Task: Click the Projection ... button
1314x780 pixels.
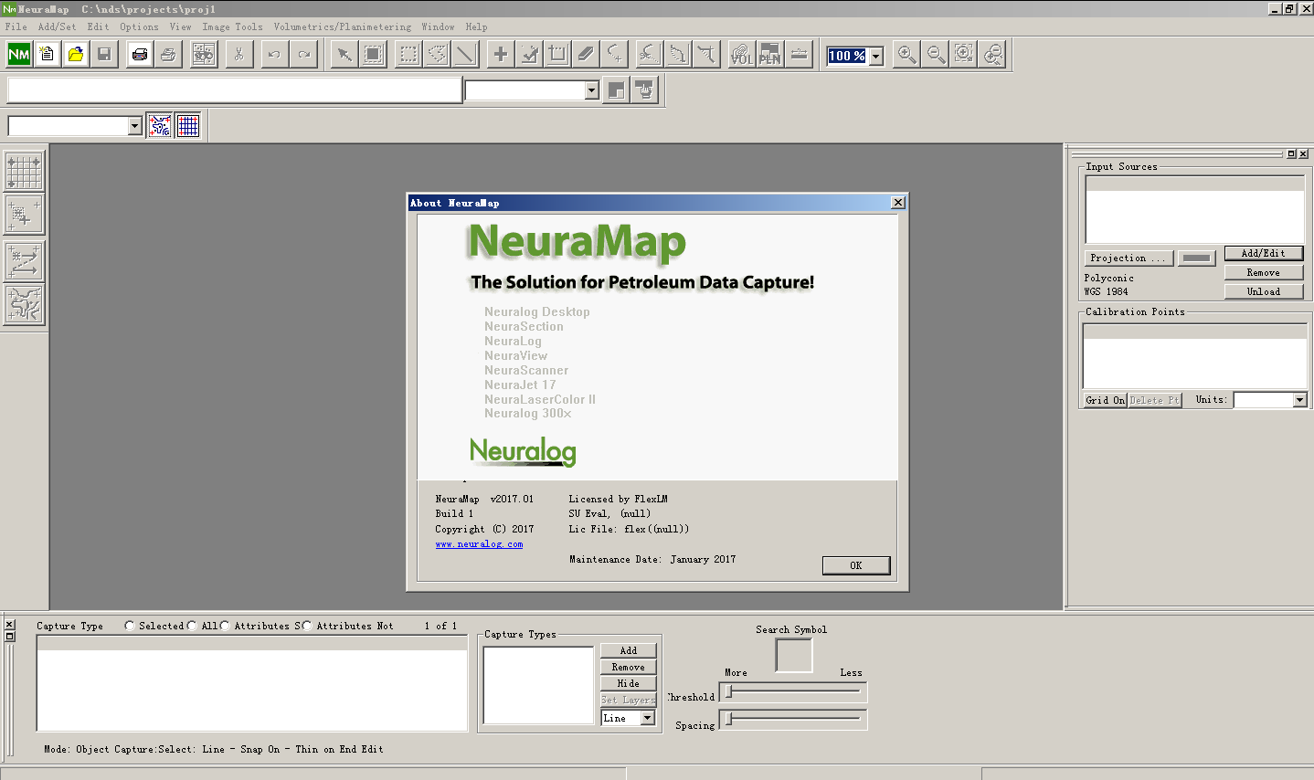Action: (x=1128, y=258)
